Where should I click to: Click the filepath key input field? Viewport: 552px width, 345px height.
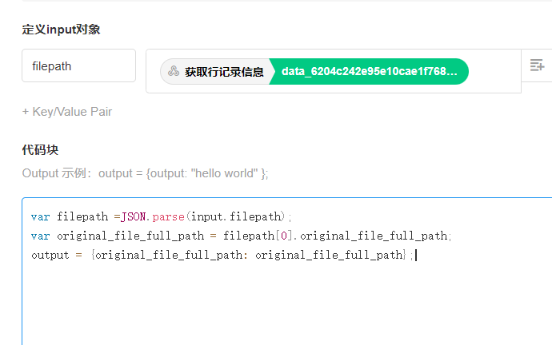click(x=78, y=66)
